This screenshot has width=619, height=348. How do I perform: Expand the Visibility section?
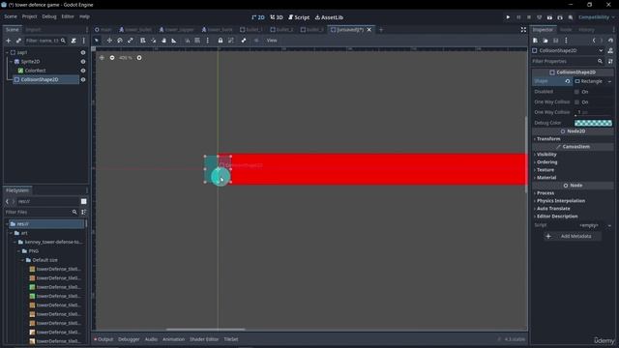click(546, 155)
